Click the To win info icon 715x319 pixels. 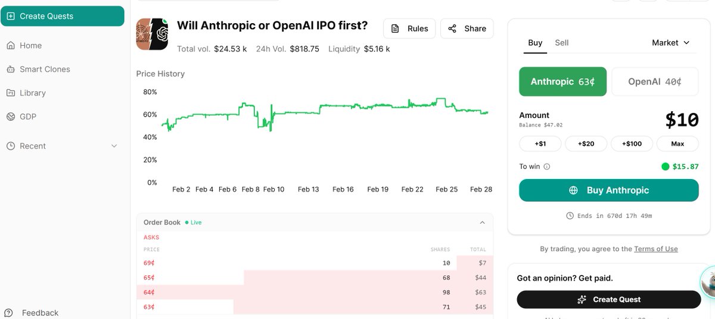click(x=547, y=167)
